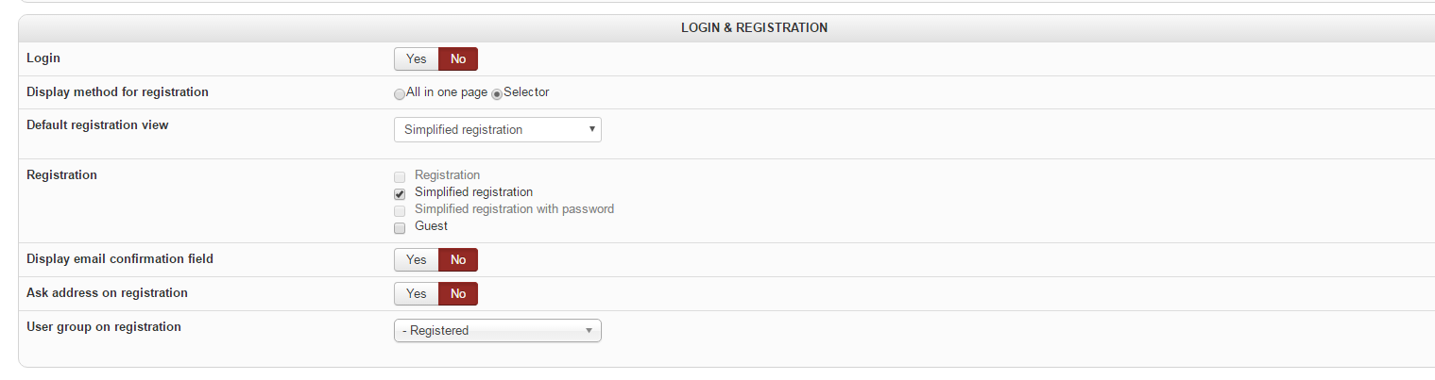Click the 'All in one page' label text
The width and height of the screenshot is (1435, 380).
pos(447,92)
